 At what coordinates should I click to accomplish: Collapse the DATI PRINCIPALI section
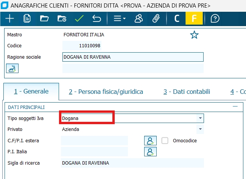(235, 107)
